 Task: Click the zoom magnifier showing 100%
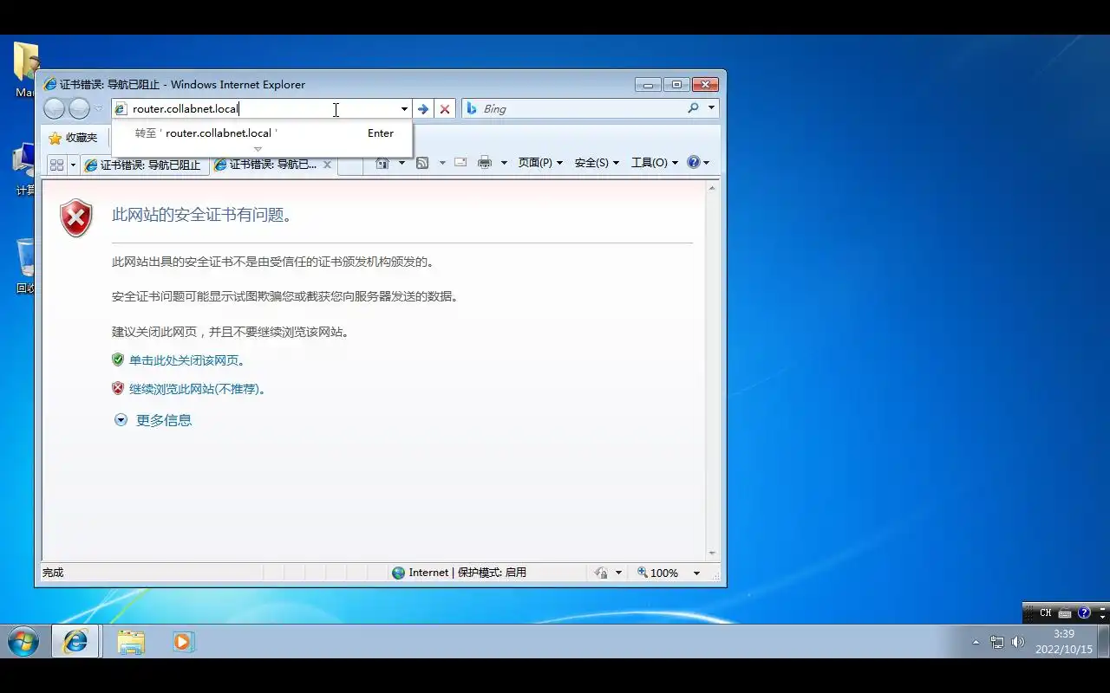(x=643, y=573)
